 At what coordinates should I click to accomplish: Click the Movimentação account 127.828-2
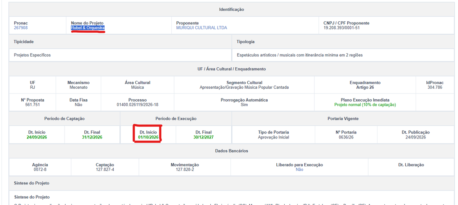pyautogui.click(x=185, y=170)
